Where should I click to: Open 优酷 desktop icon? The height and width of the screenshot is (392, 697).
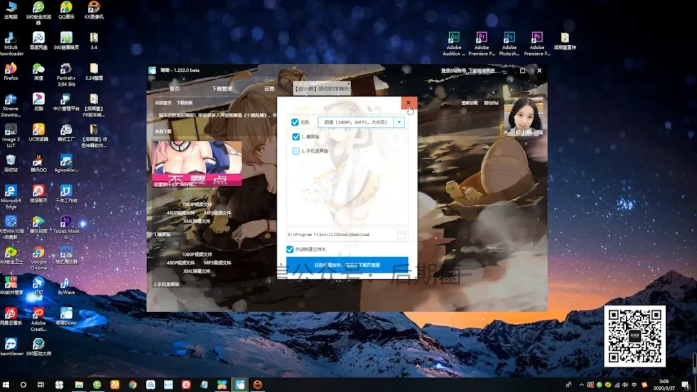[38, 102]
